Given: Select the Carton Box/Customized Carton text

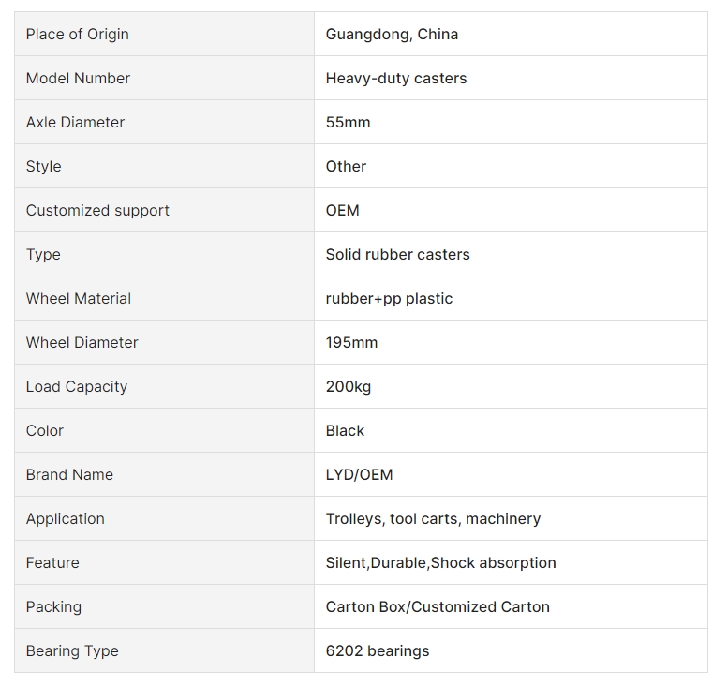Looking at the screenshot, I should [x=438, y=606].
